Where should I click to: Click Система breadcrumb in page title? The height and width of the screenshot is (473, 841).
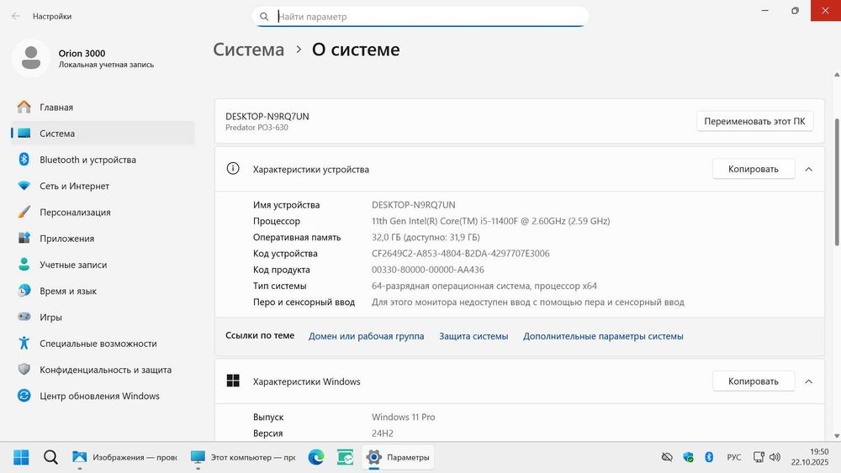248,50
